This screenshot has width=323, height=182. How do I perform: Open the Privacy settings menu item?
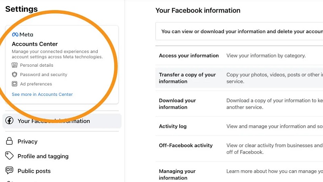(27, 142)
